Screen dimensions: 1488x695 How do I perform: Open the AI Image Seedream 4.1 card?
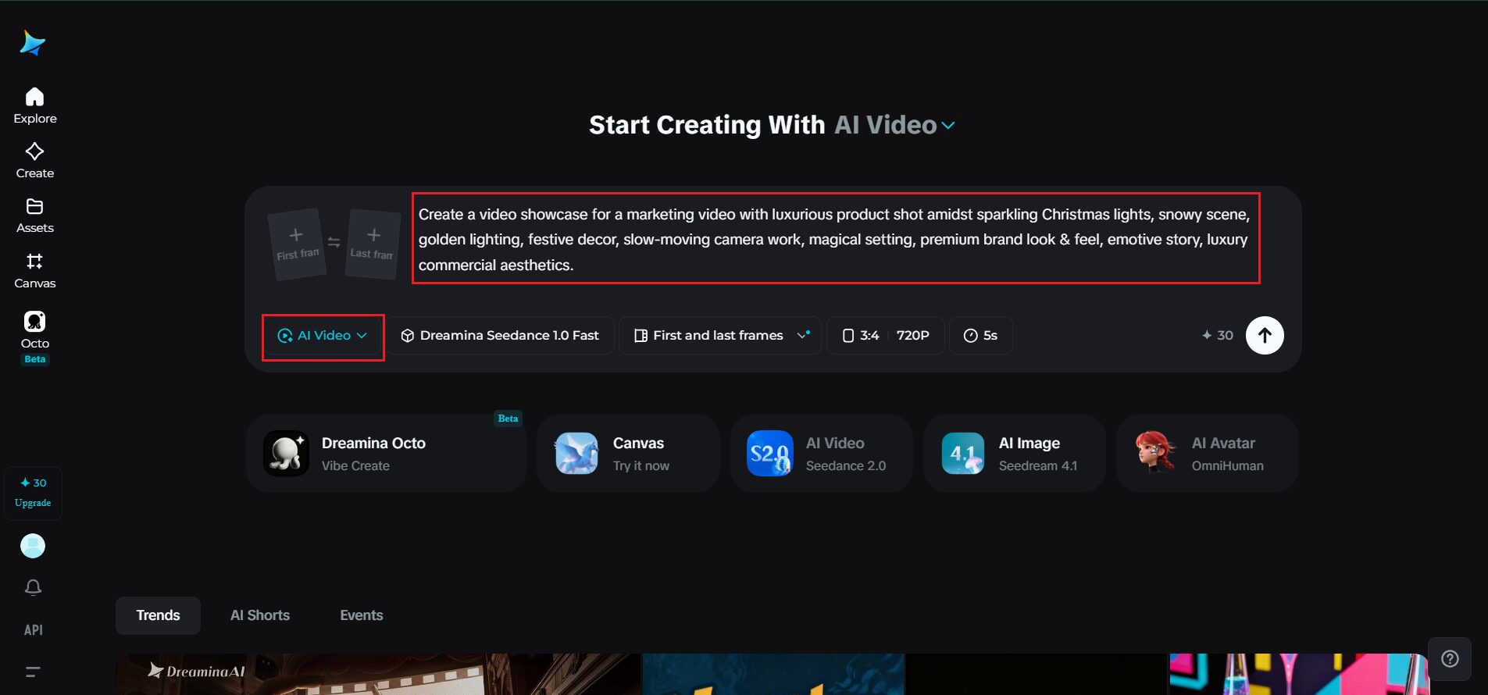coord(1014,453)
